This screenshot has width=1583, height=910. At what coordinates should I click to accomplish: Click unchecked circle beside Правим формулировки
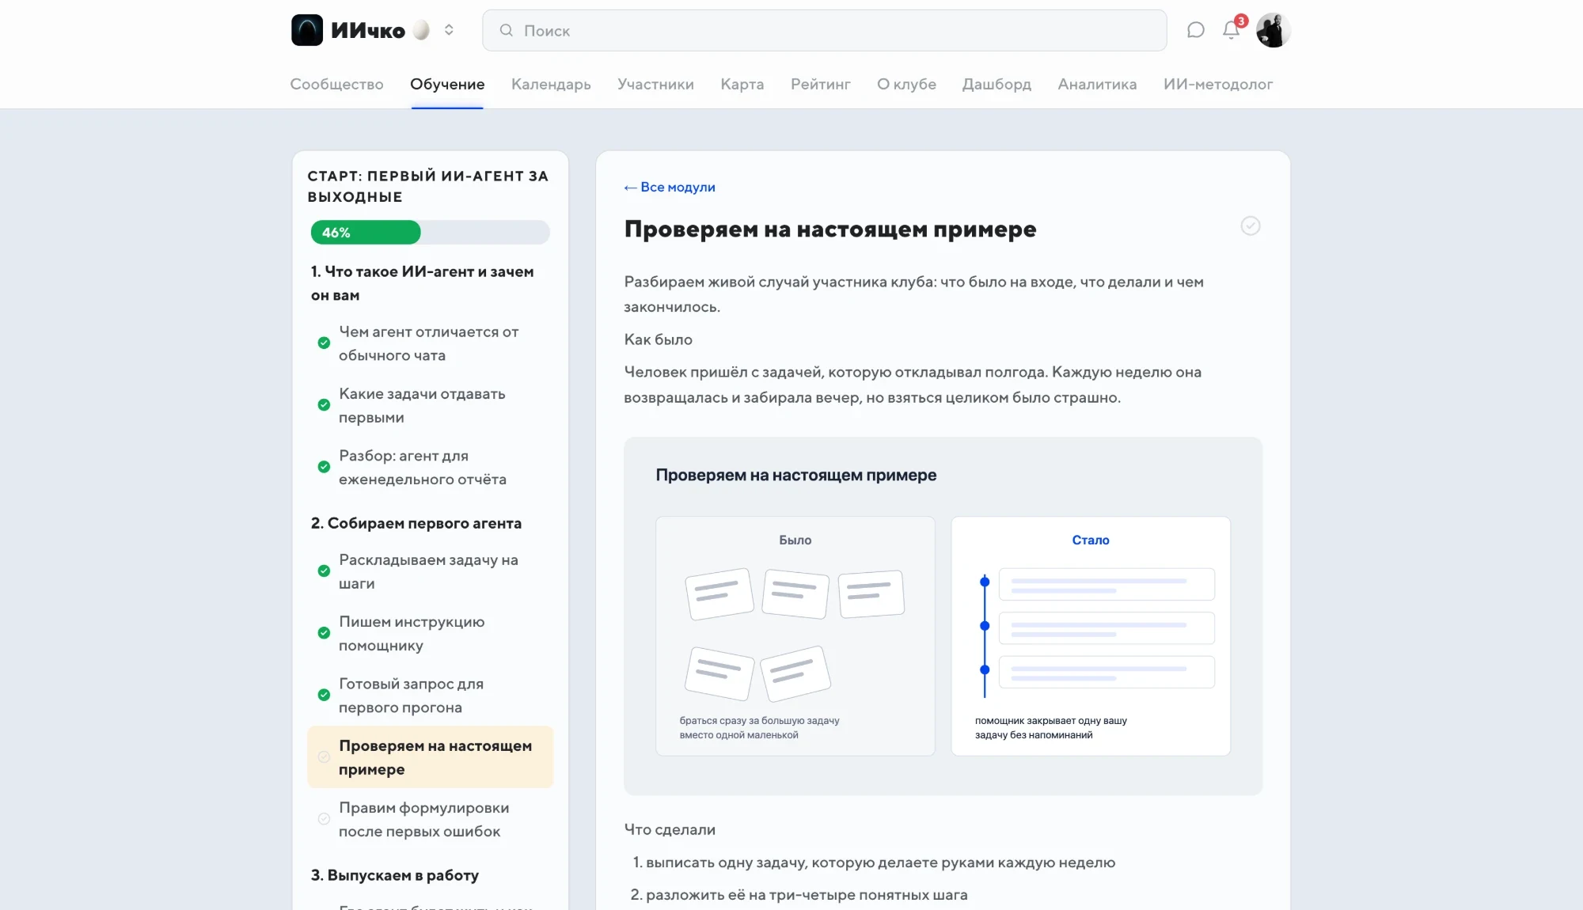pos(324,819)
